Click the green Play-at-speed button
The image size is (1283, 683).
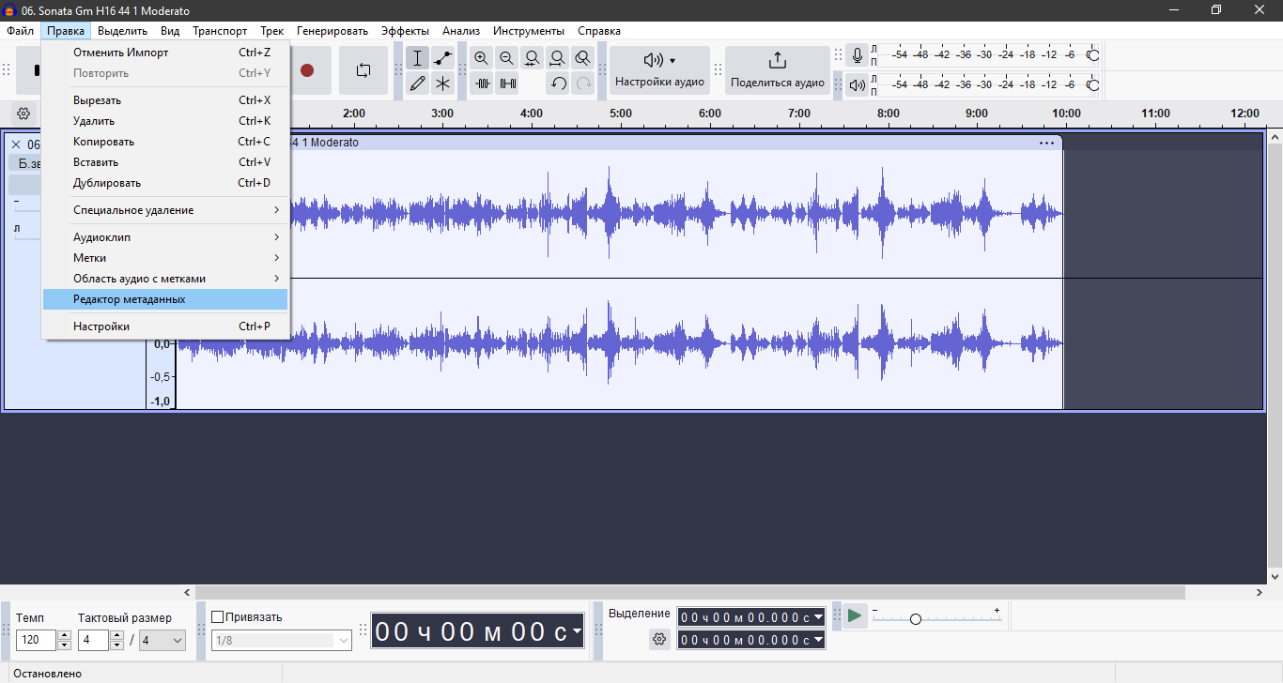coord(855,616)
